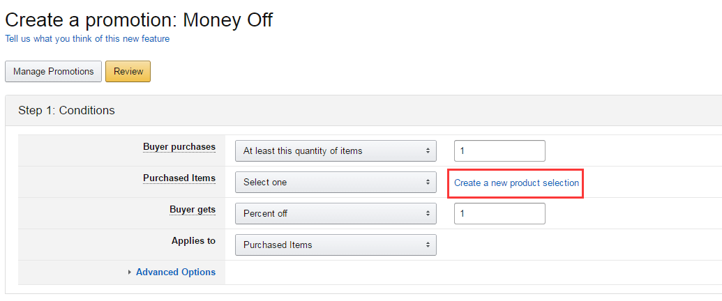The image size is (722, 301).
Task: Open the 'At least this quantity of items' dropdown
Action: (336, 150)
